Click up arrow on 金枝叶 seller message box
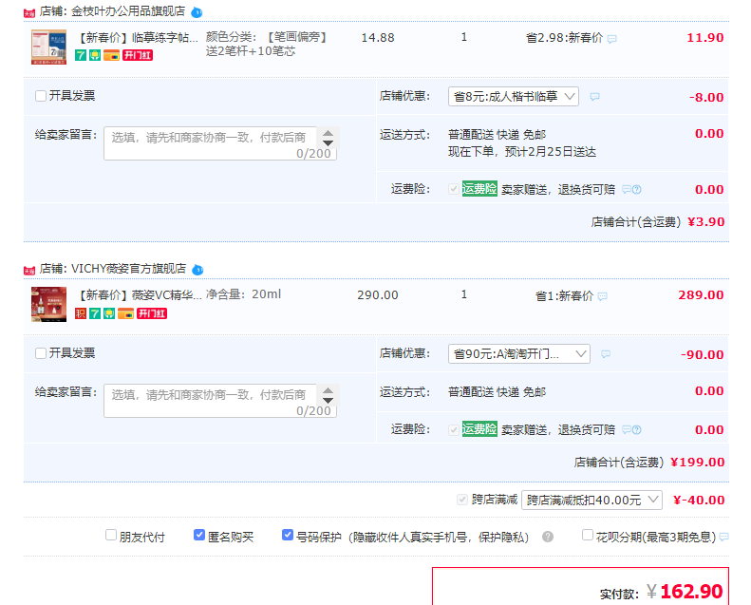Image resolution: width=751 pixels, height=605 pixels. tap(329, 134)
